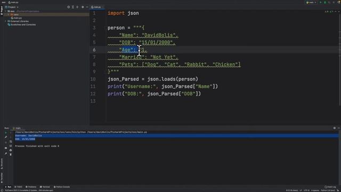Click the locate/select opened file icon in Project panel

click(x=69, y=7)
